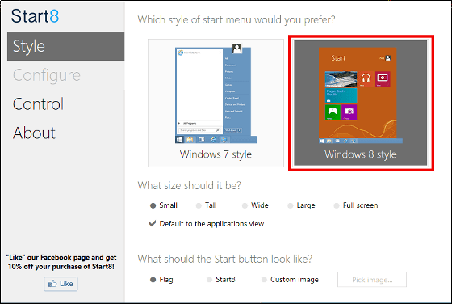Choose the Windows 7 style preview

(216, 103)
